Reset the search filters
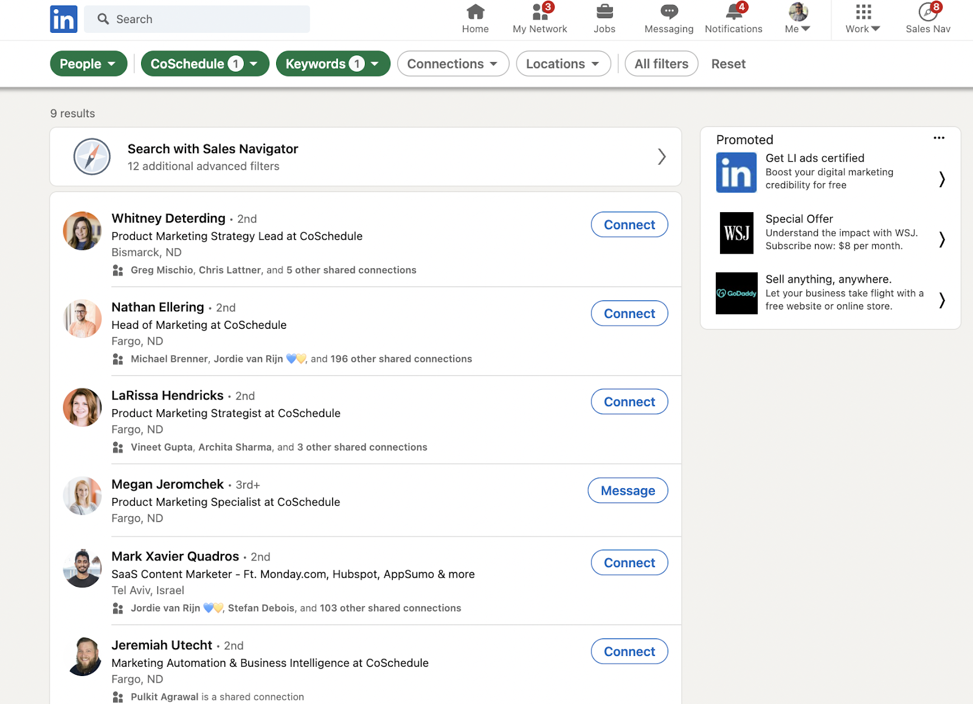The image size is (973, 704). pyautogui.click(x=728, y=64)
